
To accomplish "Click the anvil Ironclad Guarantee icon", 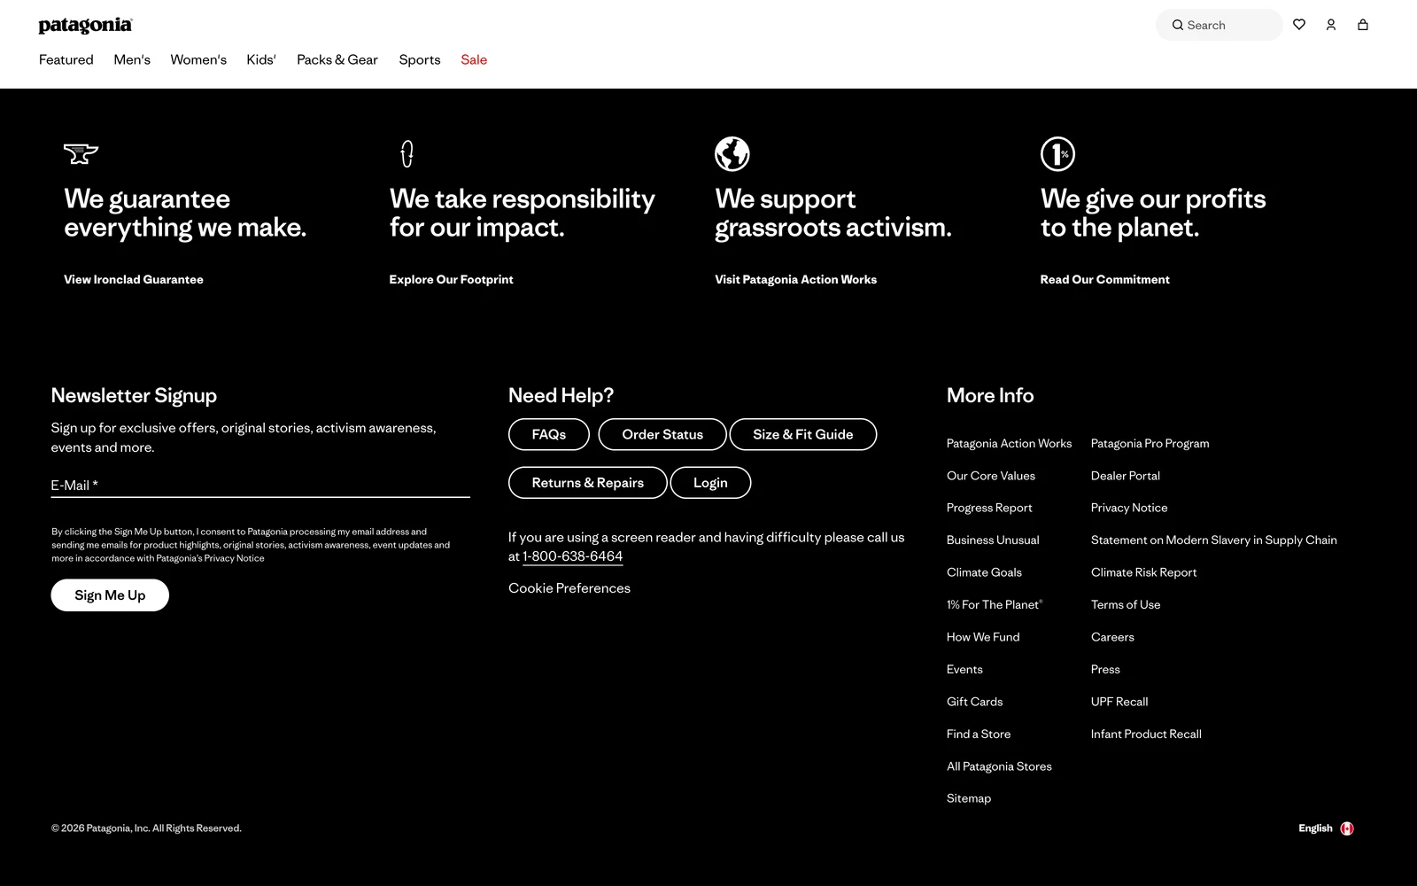I will click(81, 154).
